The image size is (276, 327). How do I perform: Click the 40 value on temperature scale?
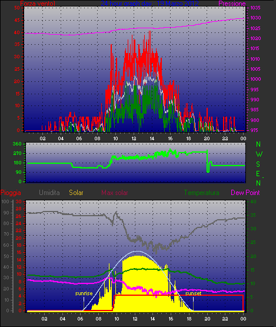point(253,202)
